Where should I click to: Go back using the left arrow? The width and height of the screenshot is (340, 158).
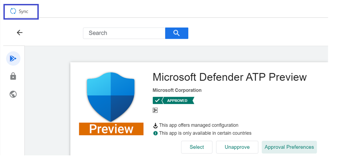[x=20, y=33]
